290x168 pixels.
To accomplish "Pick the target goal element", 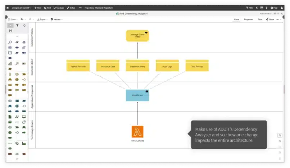I will tap(24, 48).
